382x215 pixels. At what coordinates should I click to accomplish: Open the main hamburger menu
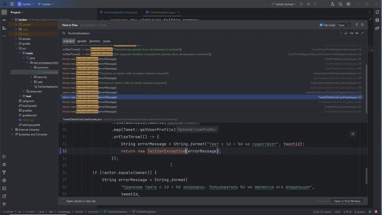click(x=12, y=4)
